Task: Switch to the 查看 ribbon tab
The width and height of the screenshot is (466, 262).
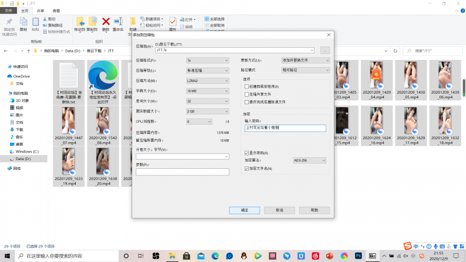Action: pos(56,10)
